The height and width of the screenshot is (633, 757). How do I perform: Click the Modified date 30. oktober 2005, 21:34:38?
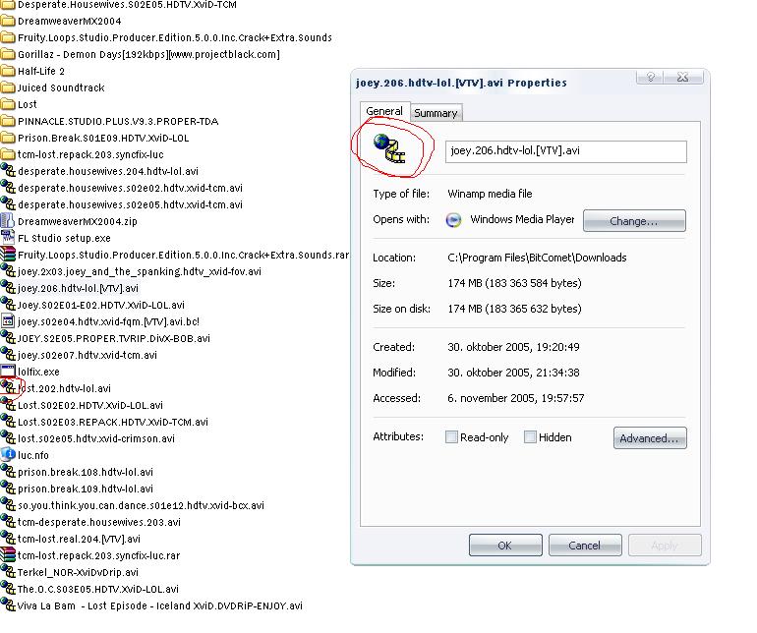pyautogui.click(x=513, y=373)
